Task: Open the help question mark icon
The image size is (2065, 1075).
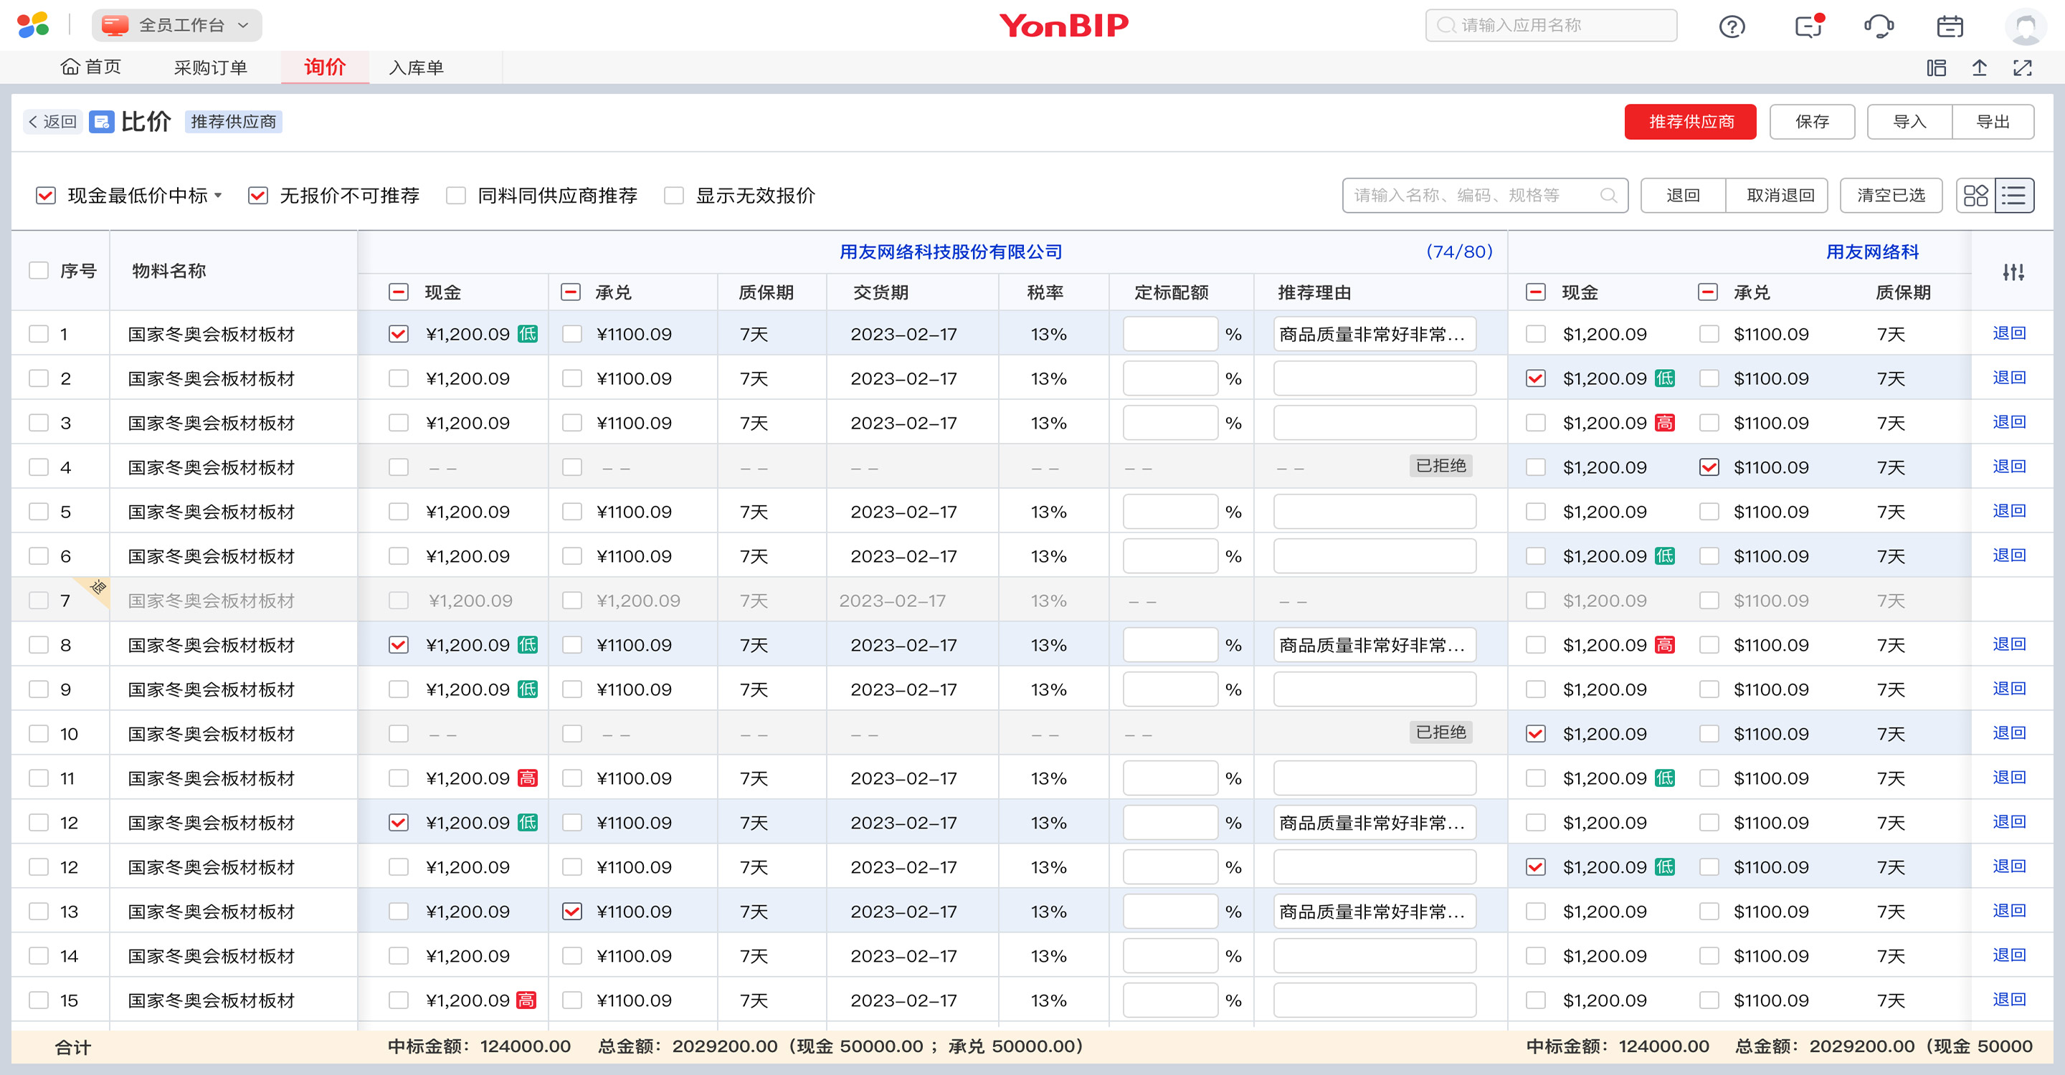Action: pyautogui.click(x=1732, y=27)
